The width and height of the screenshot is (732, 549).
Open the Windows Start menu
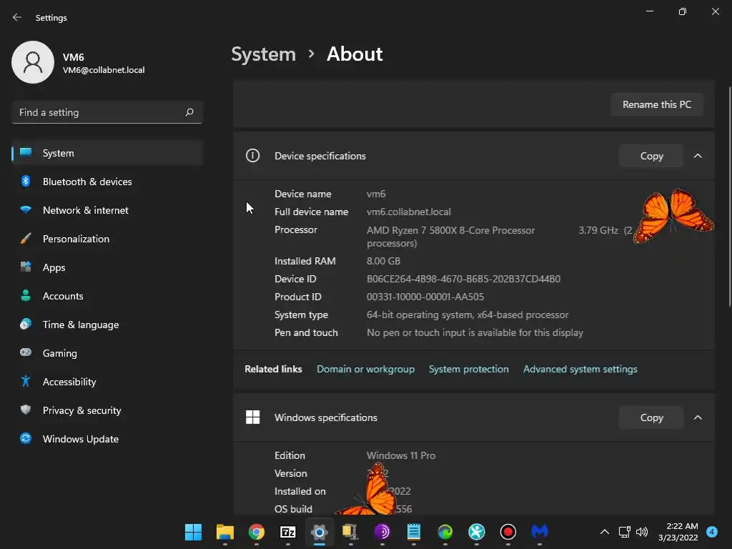[193, 532]
